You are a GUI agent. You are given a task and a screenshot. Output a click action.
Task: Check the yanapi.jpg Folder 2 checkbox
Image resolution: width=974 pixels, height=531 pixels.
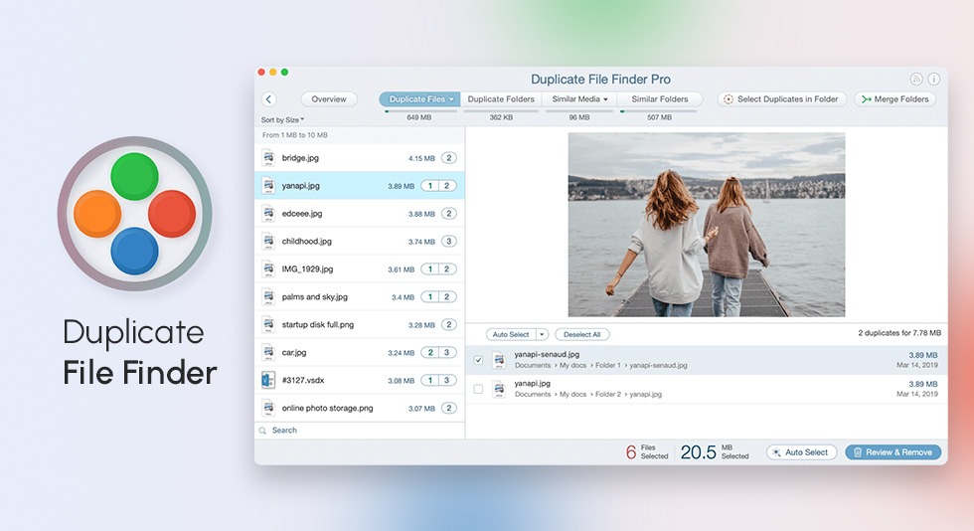point(478,389)
